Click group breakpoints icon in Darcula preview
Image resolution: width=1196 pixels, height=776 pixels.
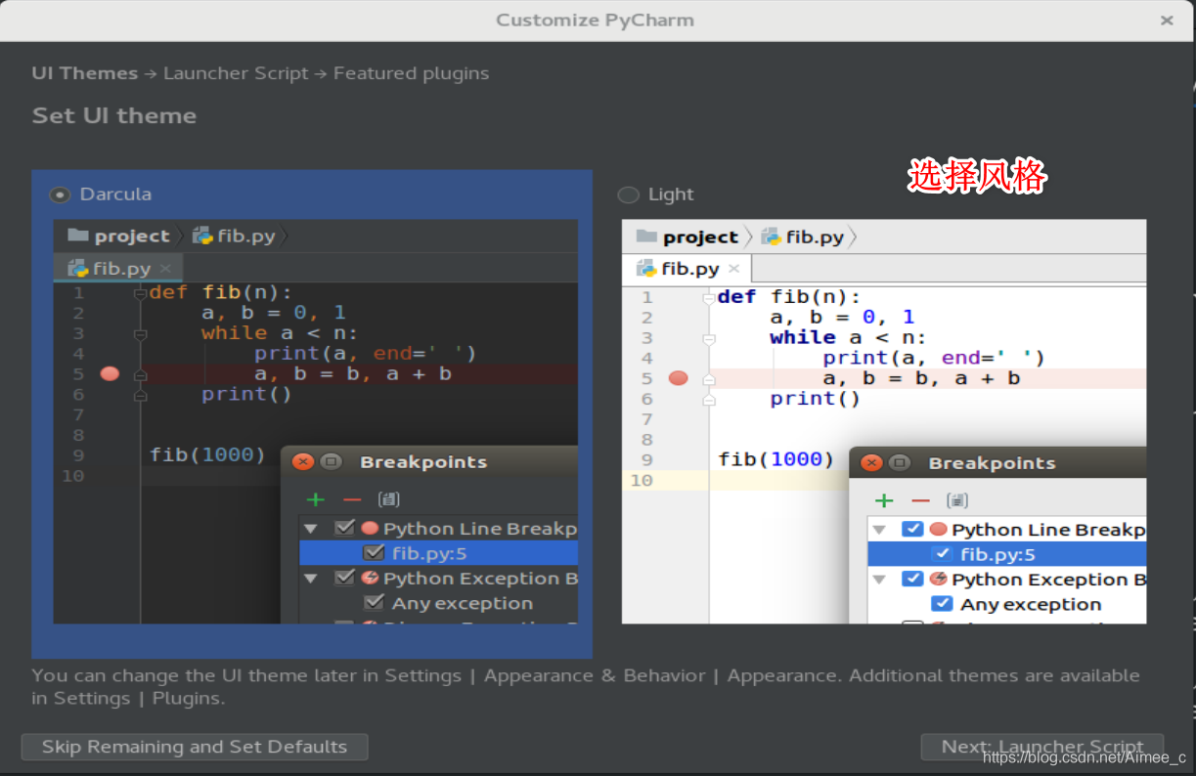(x=388, y=499)
